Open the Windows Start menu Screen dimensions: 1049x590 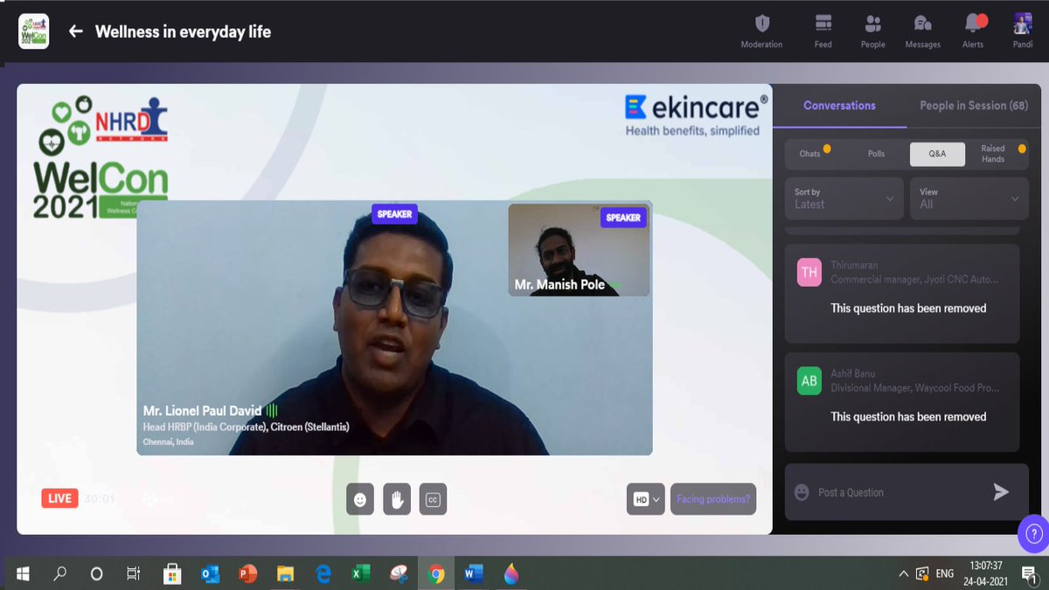23,573
